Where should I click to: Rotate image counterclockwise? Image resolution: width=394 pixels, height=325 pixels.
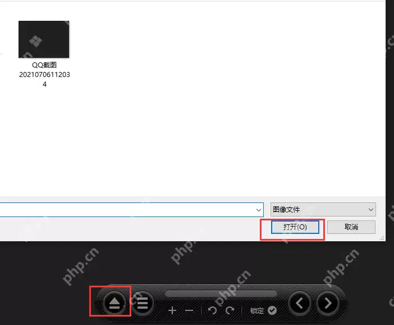pos(212,310)
